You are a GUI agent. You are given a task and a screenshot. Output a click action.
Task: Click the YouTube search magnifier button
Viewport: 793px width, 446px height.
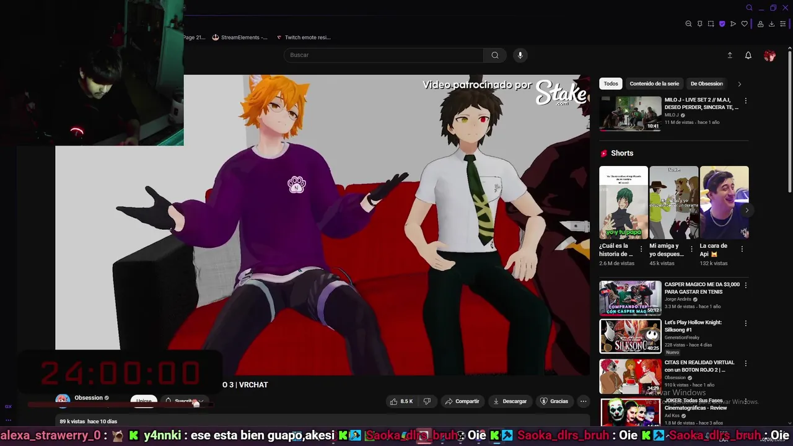click(x=495, y=55)
